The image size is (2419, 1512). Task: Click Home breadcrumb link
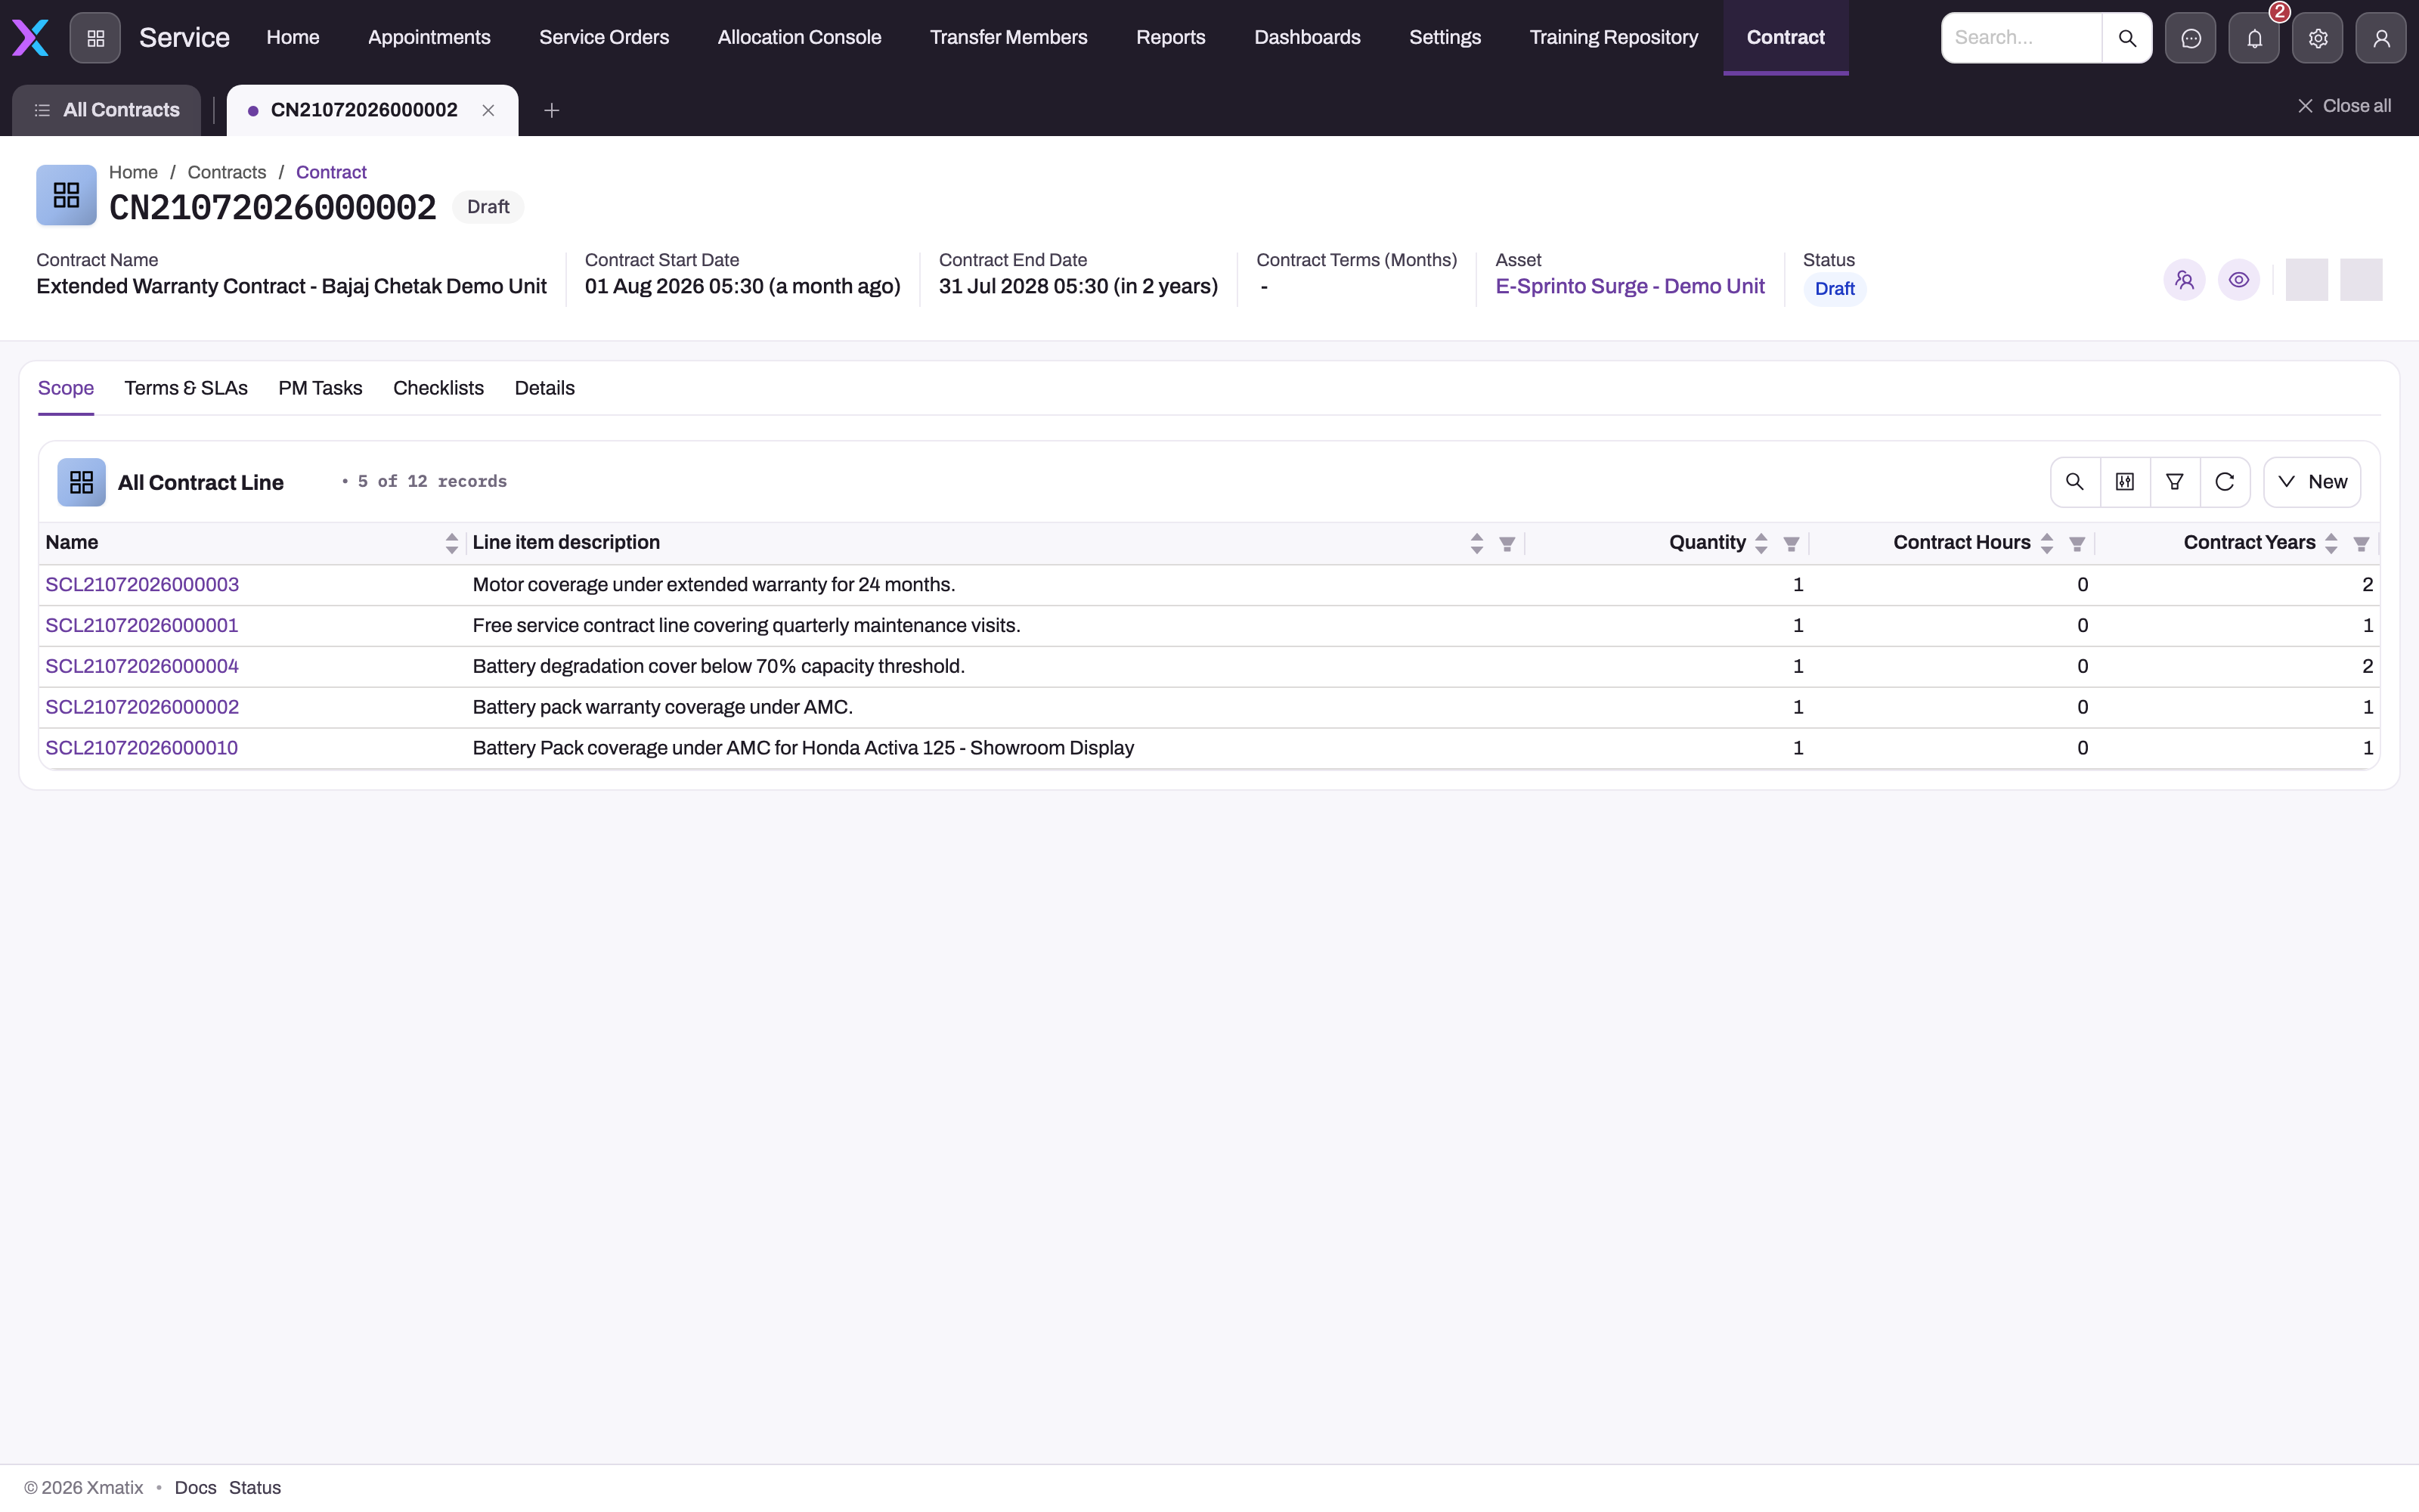point(133,172)
